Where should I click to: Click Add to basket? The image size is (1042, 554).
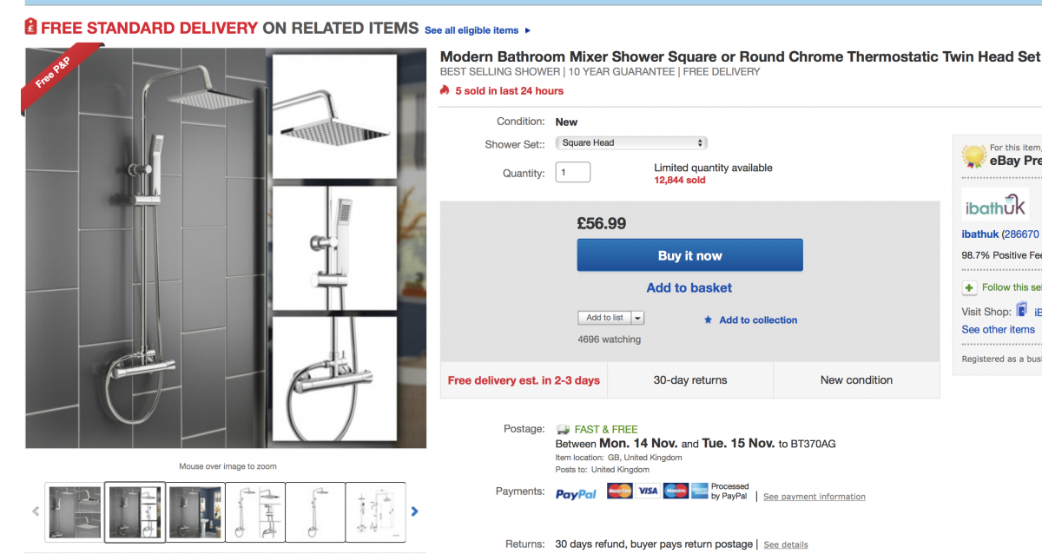(x=689, y=287)
